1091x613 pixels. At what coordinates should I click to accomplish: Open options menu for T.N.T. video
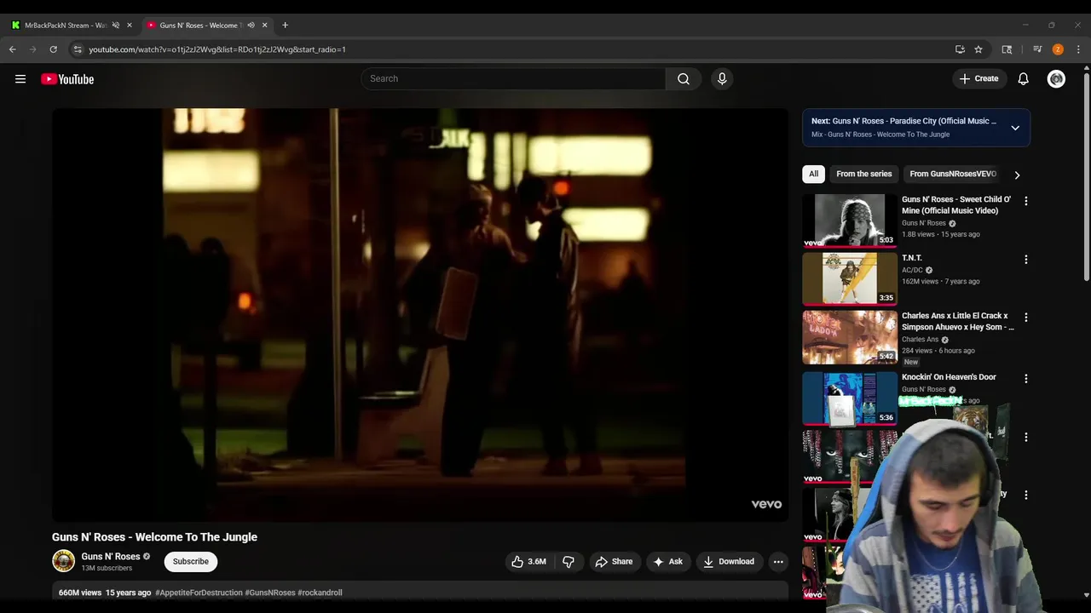[x=1025, y=259]
